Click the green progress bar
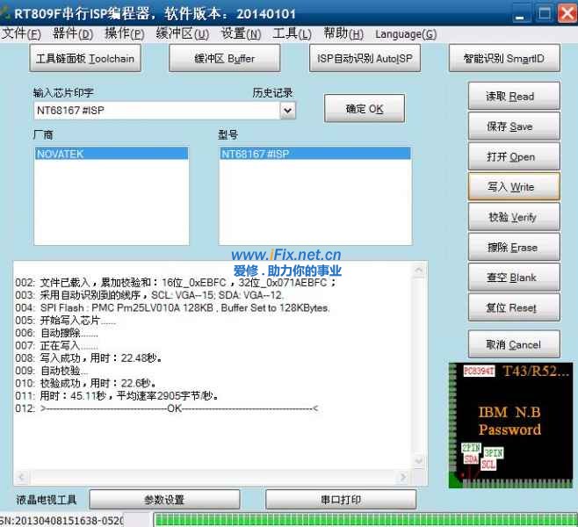 tap(365, 520)
